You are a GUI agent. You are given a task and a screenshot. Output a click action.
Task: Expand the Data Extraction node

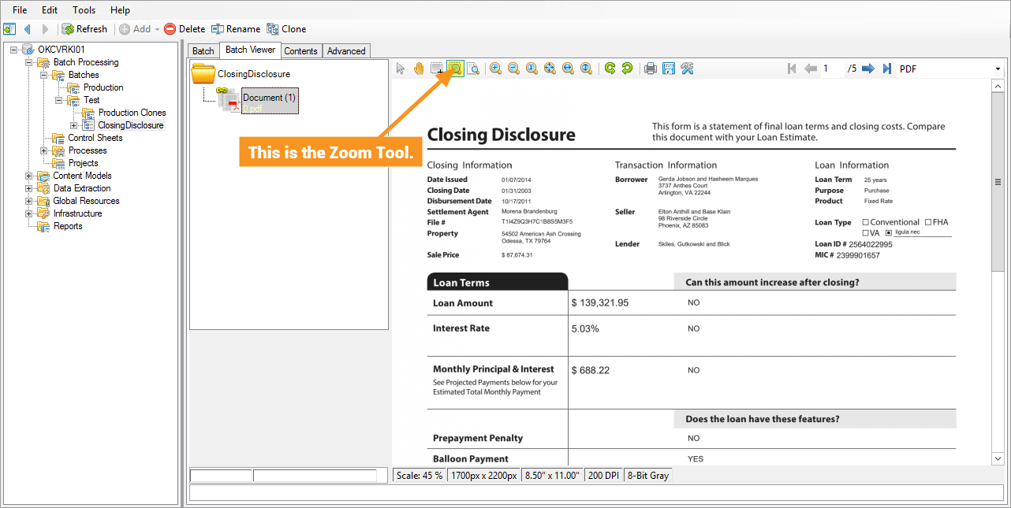click(x=29, y=188)
